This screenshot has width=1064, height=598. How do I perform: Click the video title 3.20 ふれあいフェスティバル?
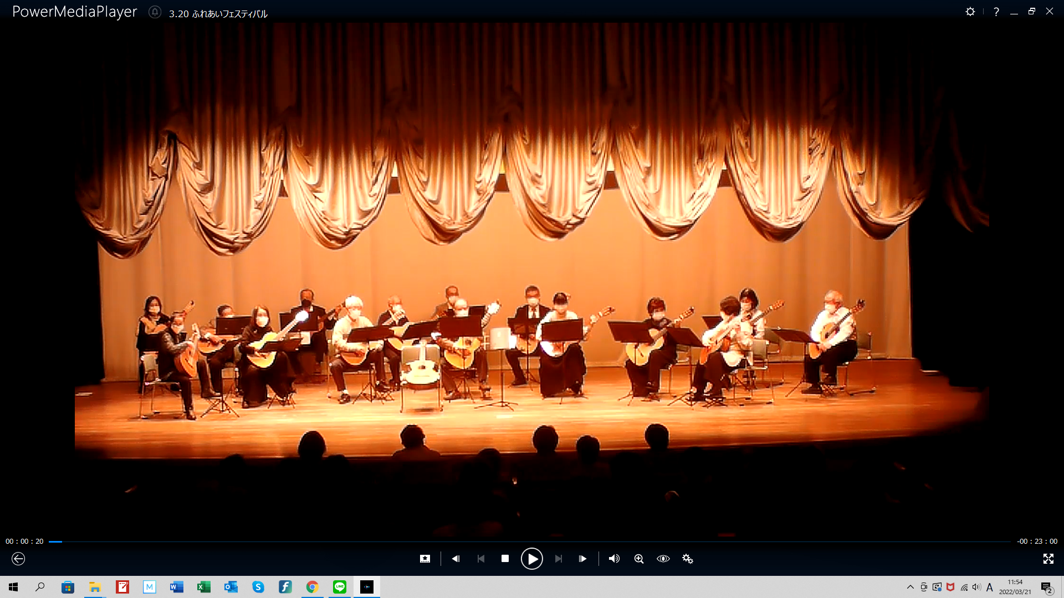[218, 14]
